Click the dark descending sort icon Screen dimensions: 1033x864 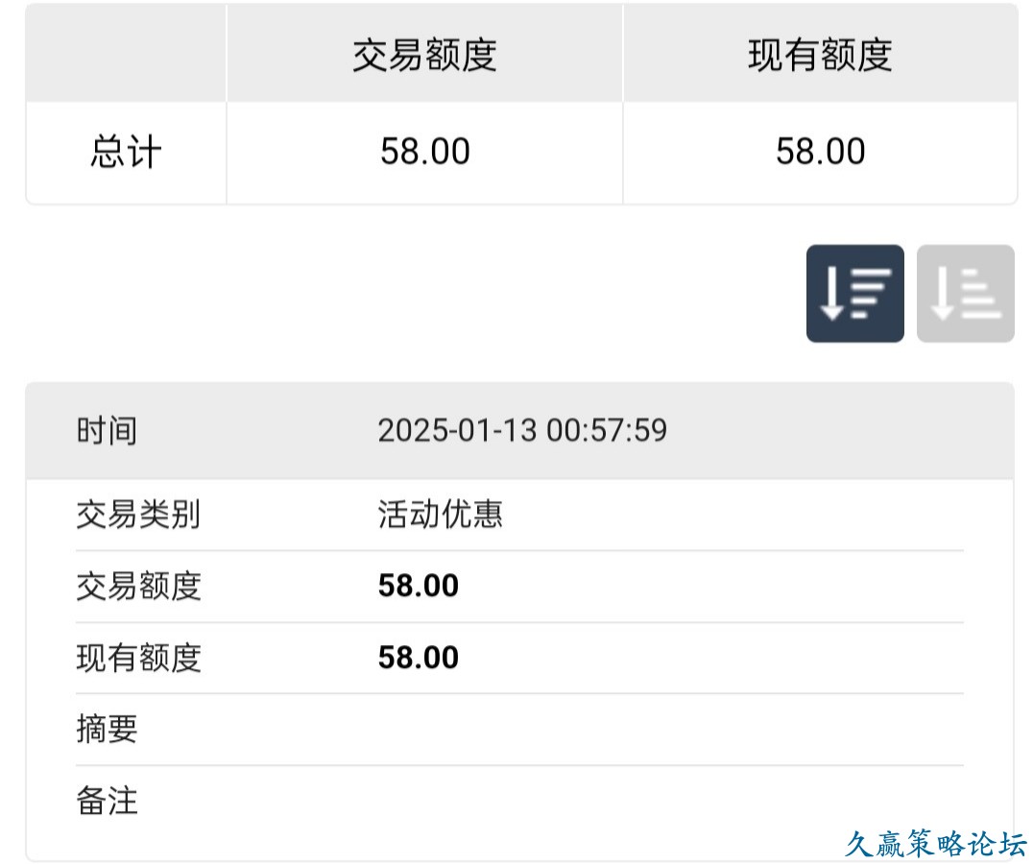(x=854, y=294)
